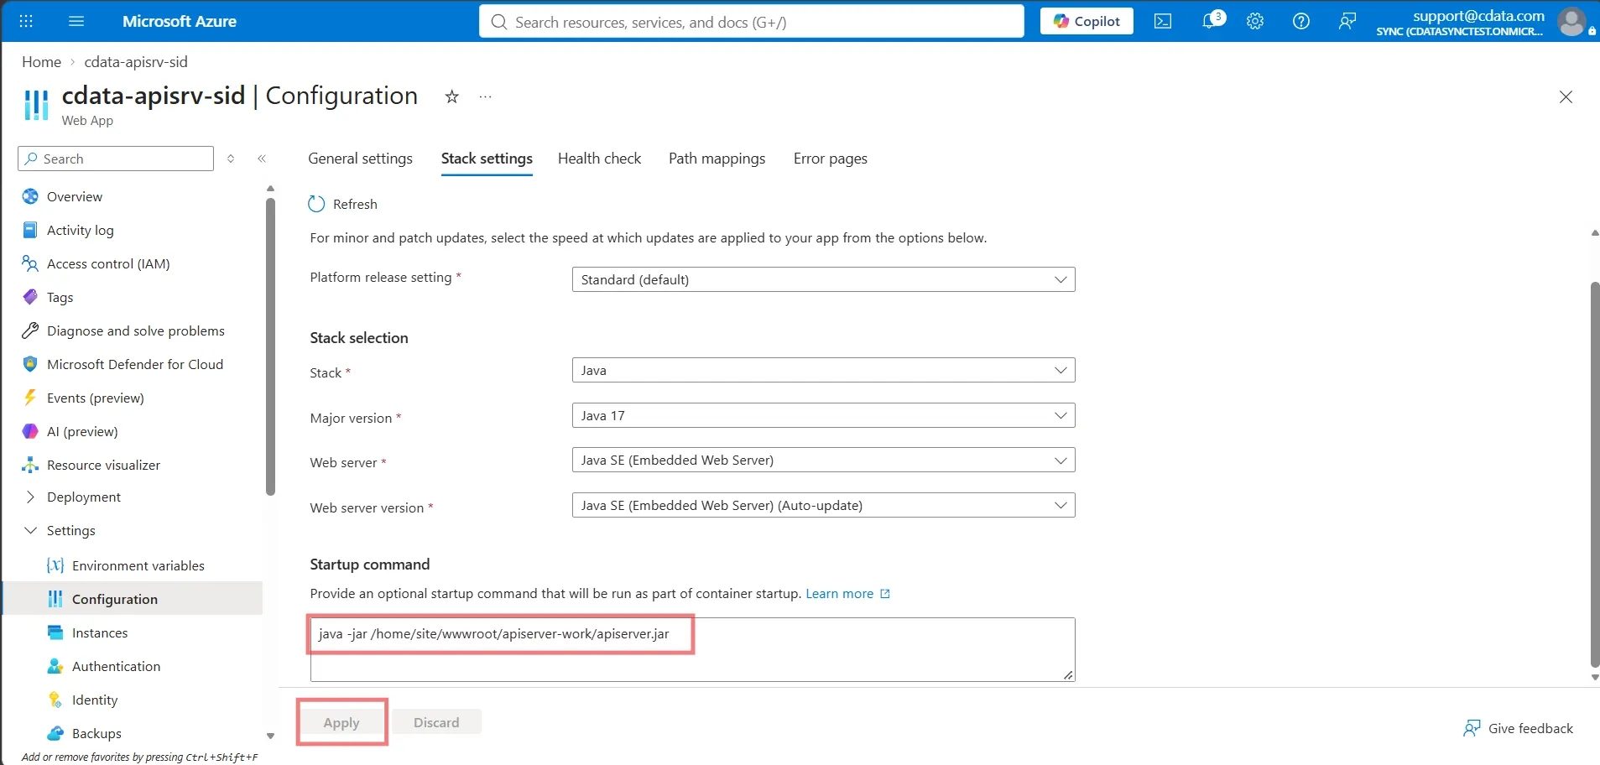Go to Home in the breadcrumb
This screenshot has height=765, width=1600.
pyautogui.click(x=41, y=62)
